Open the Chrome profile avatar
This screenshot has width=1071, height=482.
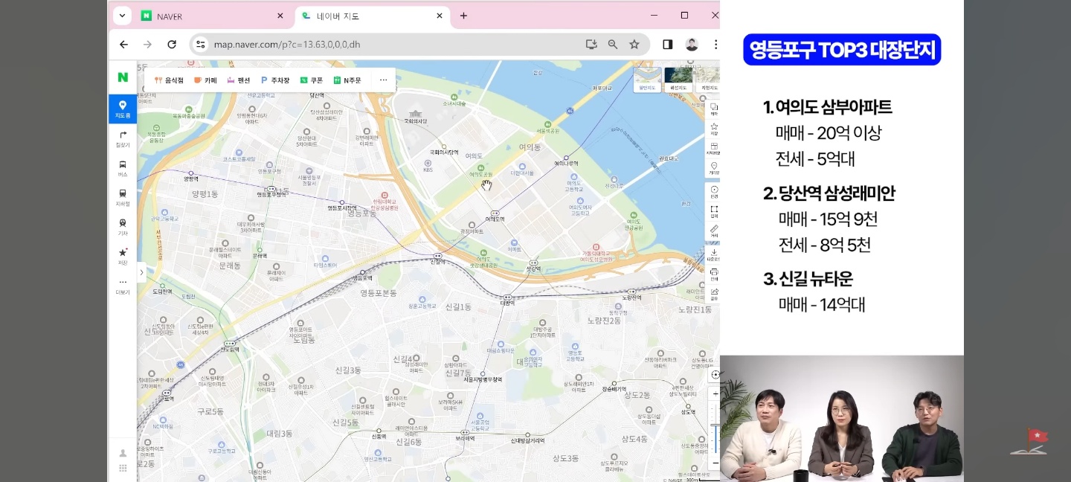pos(692,45)
